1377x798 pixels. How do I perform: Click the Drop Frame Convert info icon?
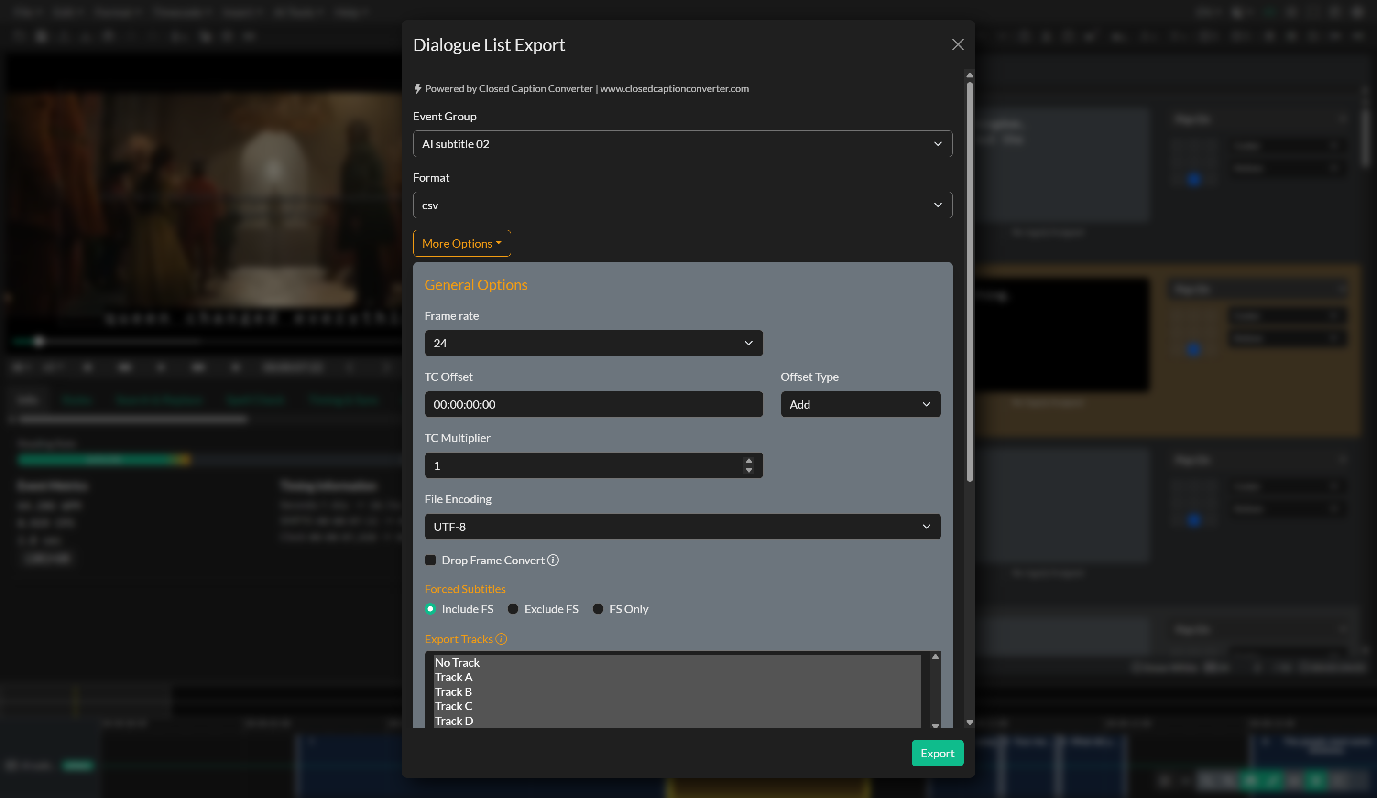(x=553, y=561)
